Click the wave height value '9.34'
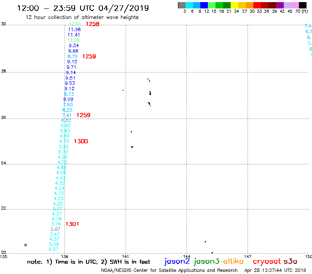The width and height of the screenshot is (312, 274). point(74,46)
